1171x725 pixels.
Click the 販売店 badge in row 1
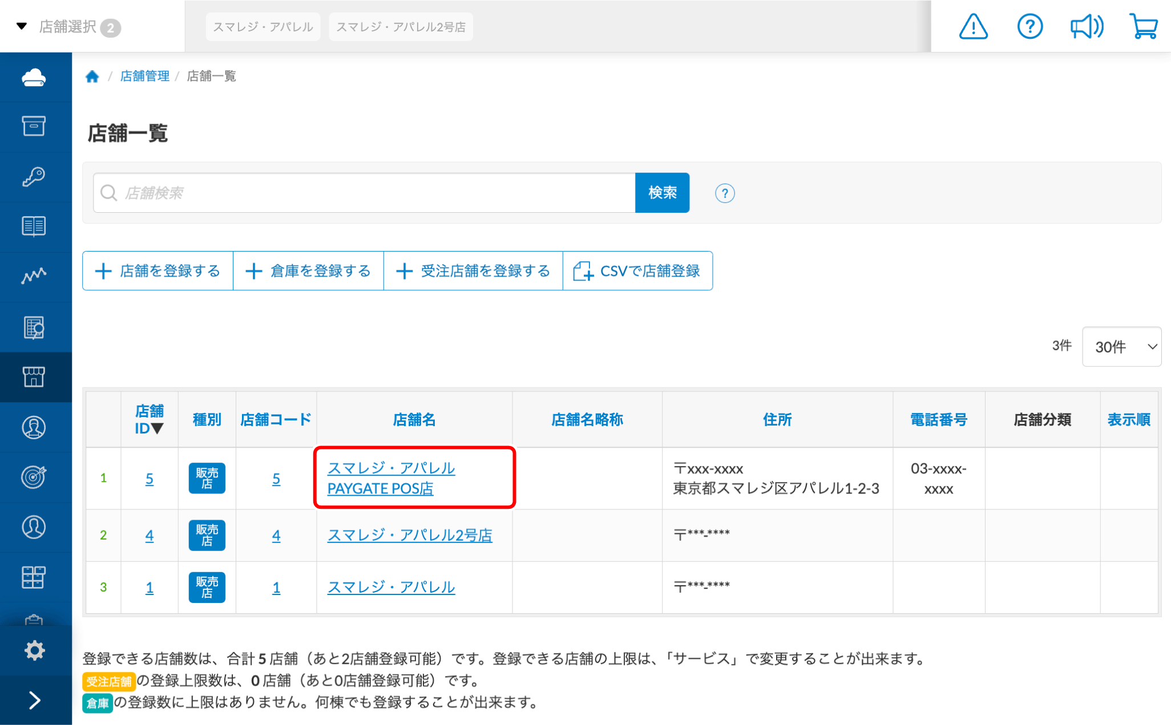click(207, 478)
